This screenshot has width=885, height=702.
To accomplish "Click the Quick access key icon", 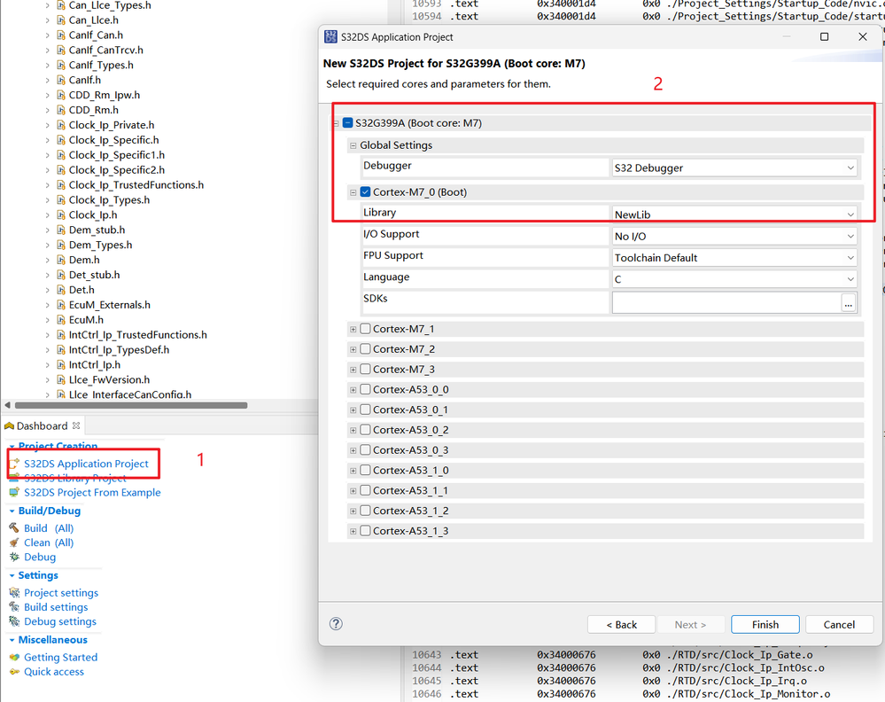I will coord(15,672).
